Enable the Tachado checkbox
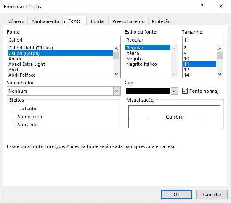Viewport: 231px width, 203px height. tap(13, 109)
